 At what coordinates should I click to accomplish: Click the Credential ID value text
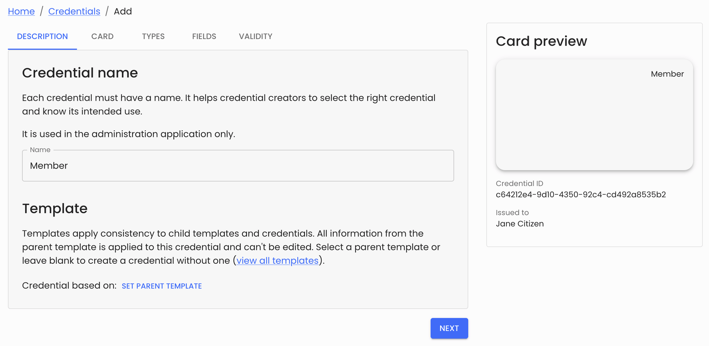[580, 195]
